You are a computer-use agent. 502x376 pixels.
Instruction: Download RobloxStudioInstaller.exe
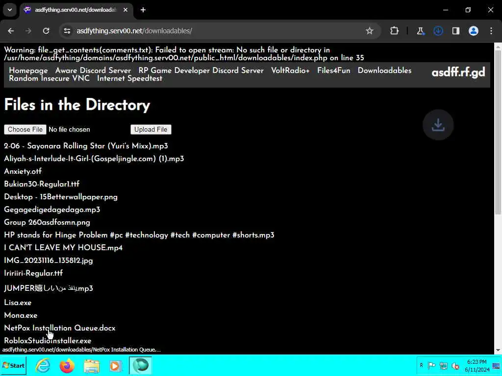tap(48, 341)
